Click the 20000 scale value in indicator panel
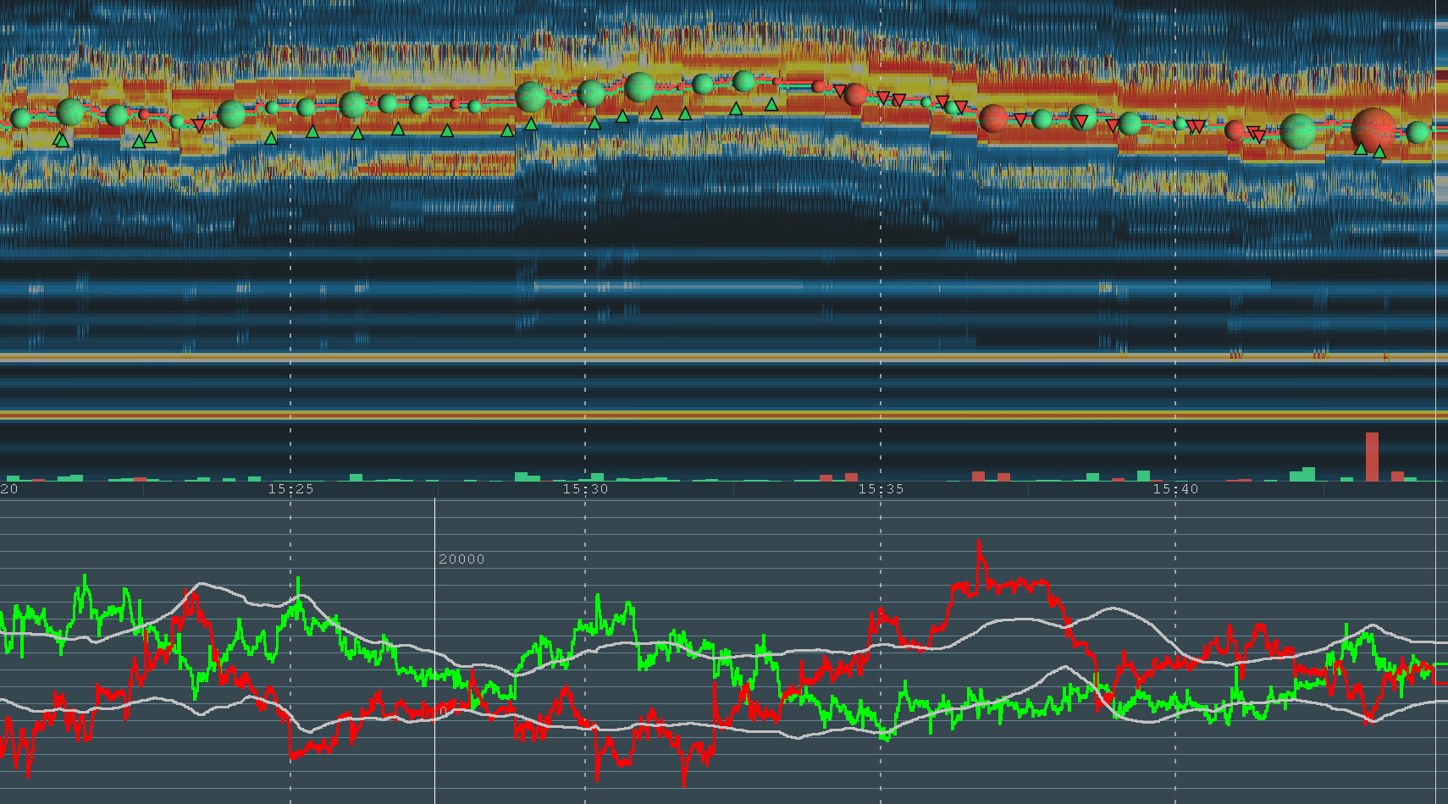The image size is (1448, 804). pyautogui.click(x=461, y=559)
